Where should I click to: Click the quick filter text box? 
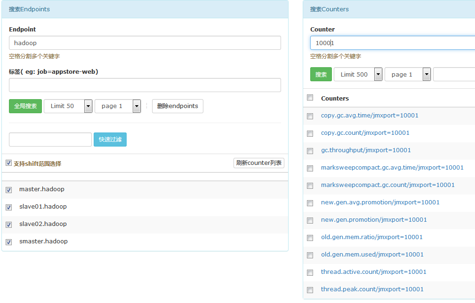pyautogui.click(x=50, y=140)
